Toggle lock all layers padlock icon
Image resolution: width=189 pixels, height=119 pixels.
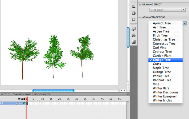tap(22, 99)
